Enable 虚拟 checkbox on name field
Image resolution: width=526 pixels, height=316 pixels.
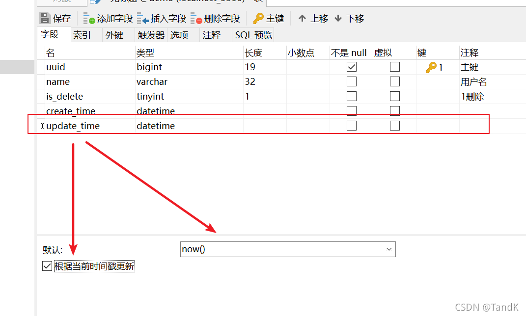tap(395, 81)
